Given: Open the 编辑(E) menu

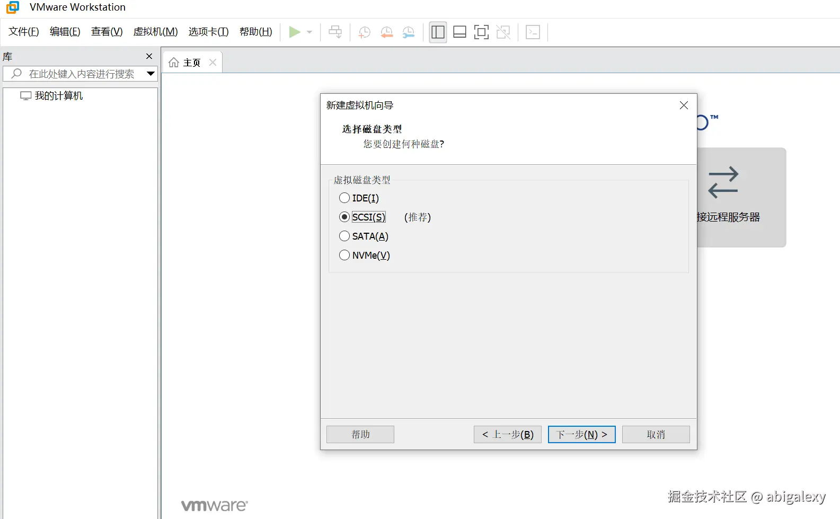Looking at the screenshot, I should (65, 32).
